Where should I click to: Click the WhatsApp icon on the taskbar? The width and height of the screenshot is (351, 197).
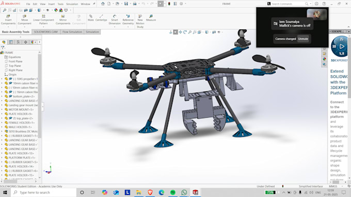(184, 192)
